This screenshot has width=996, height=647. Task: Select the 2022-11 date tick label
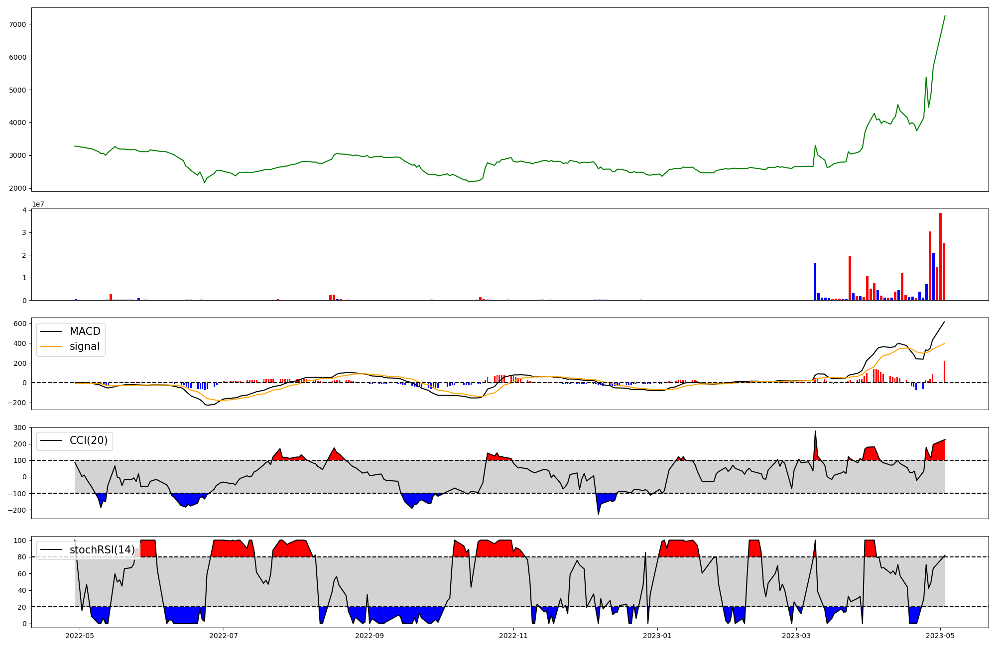point(513,636)
